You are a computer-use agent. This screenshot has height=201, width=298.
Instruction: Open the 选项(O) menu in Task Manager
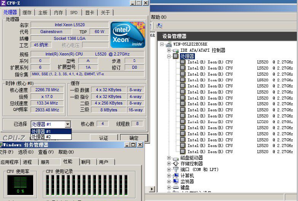tap(25, 152)
